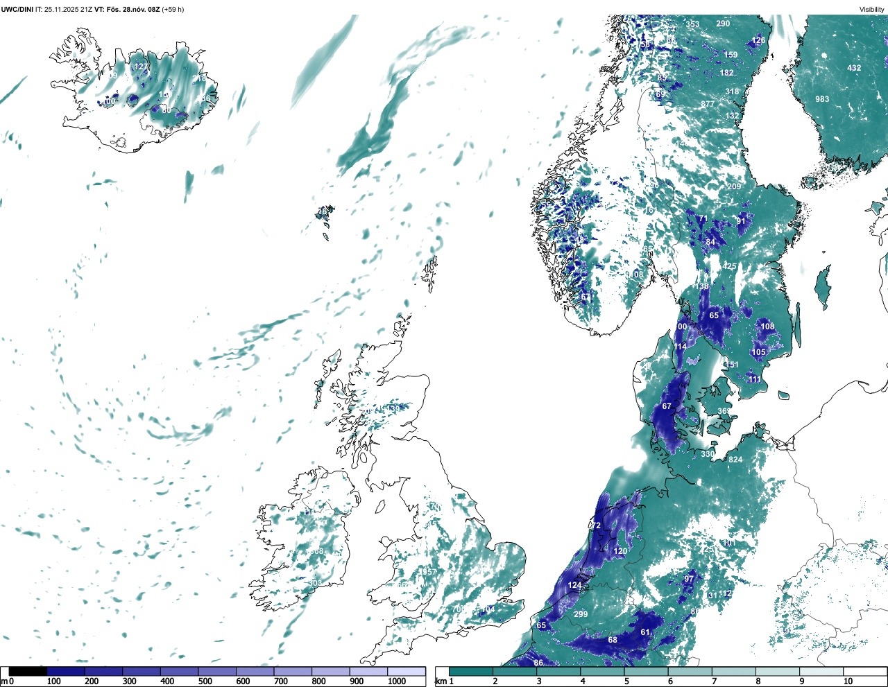Click the '97' value over Germany

tap(689, 579)
